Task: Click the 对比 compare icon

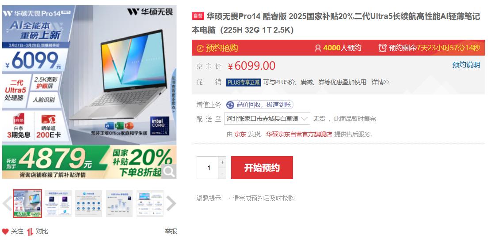Action: click(30, 232)
